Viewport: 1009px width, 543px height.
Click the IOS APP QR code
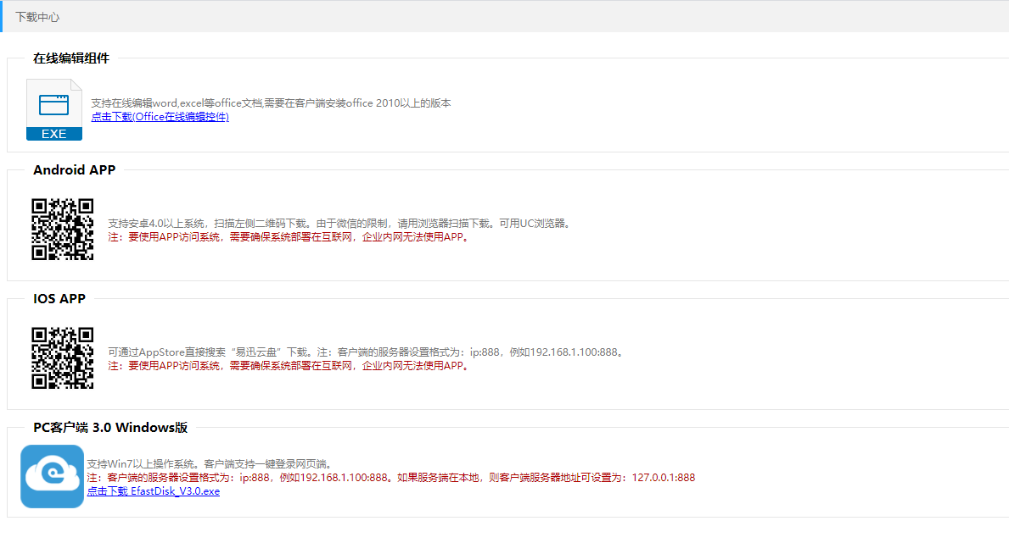(63, 358)
